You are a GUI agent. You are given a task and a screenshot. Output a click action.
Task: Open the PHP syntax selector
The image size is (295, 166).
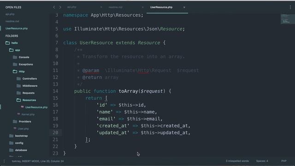tap(284, 161)
